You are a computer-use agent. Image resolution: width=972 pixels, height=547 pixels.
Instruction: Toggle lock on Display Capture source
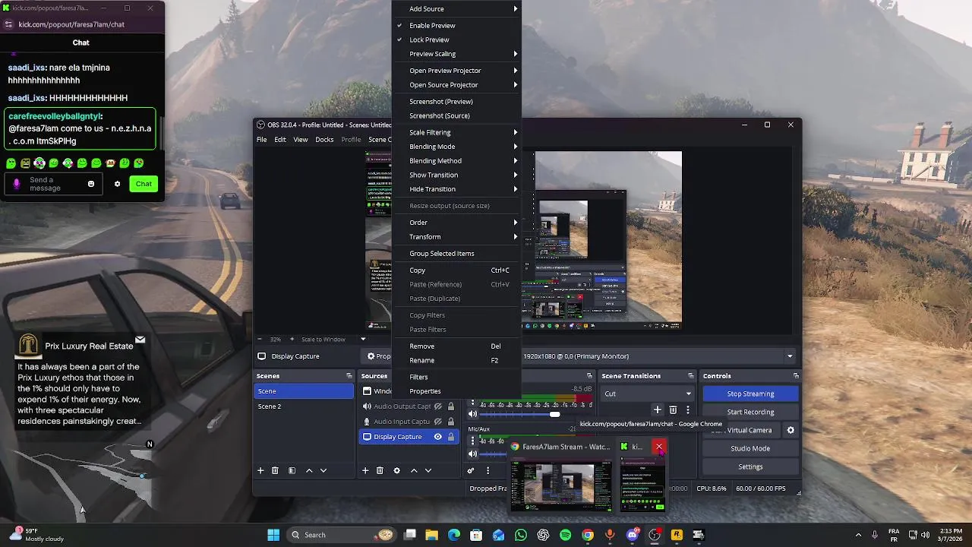tap(450, 437)
